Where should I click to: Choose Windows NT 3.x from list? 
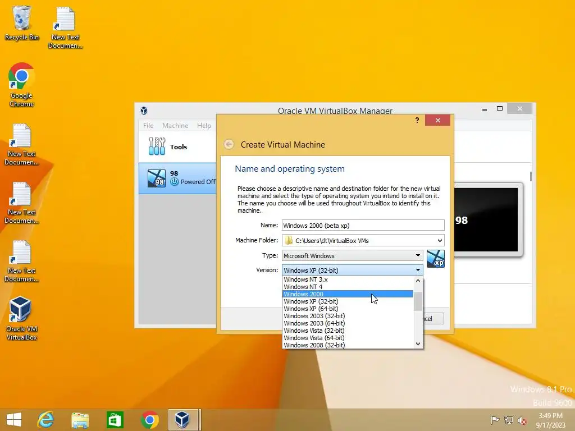348,279
